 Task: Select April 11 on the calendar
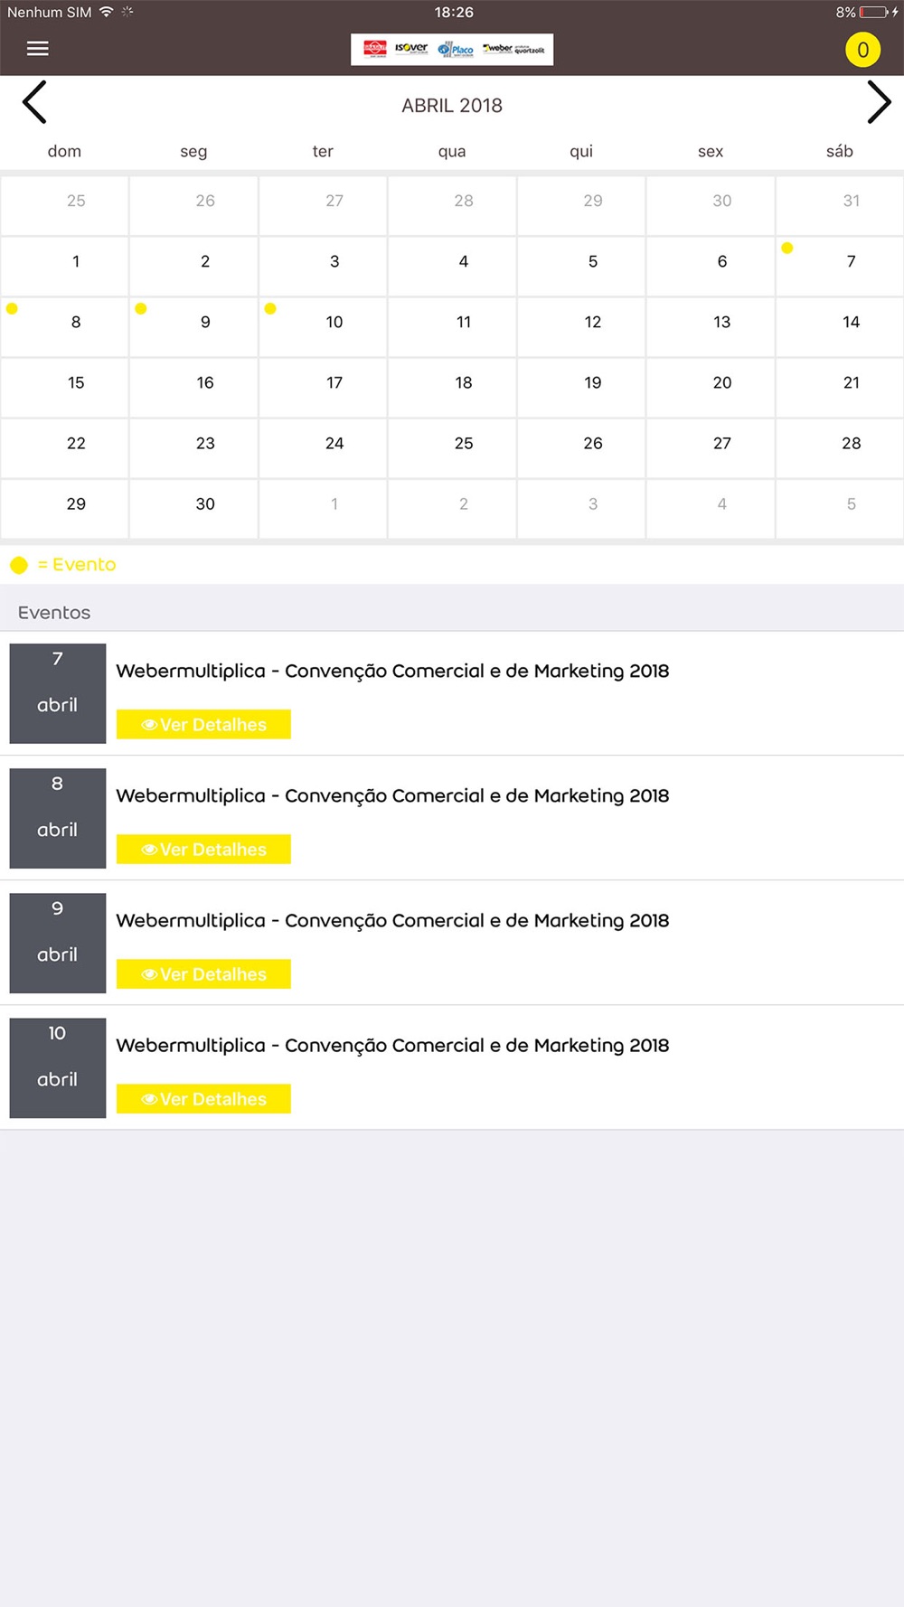point(452,326)
